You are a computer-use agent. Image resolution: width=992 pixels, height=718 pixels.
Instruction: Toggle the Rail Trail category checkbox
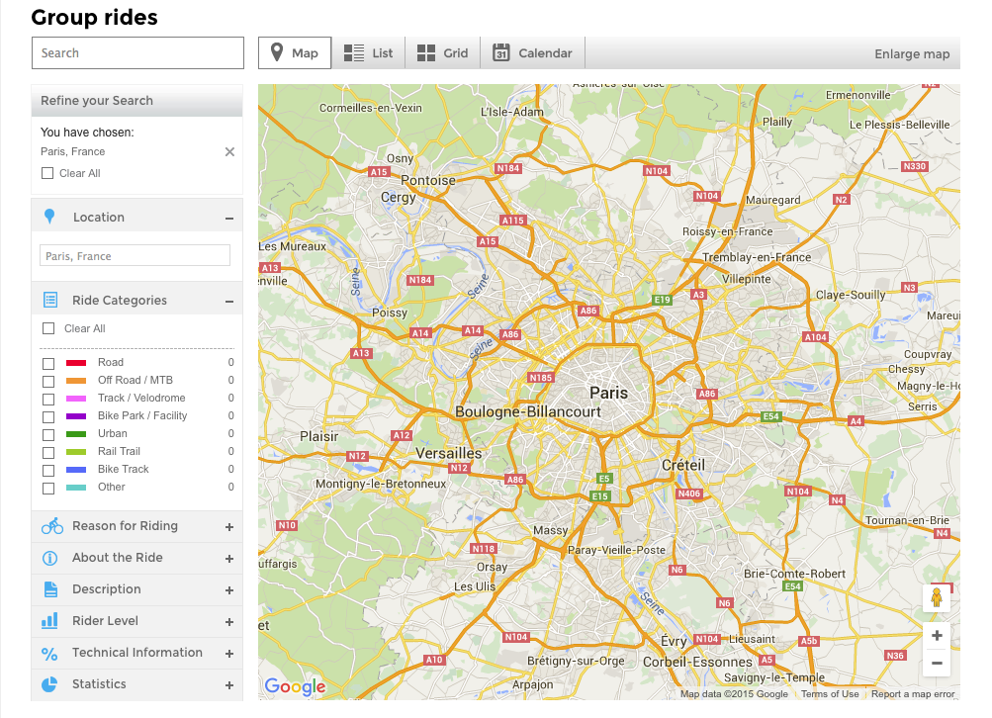[48, 452]
